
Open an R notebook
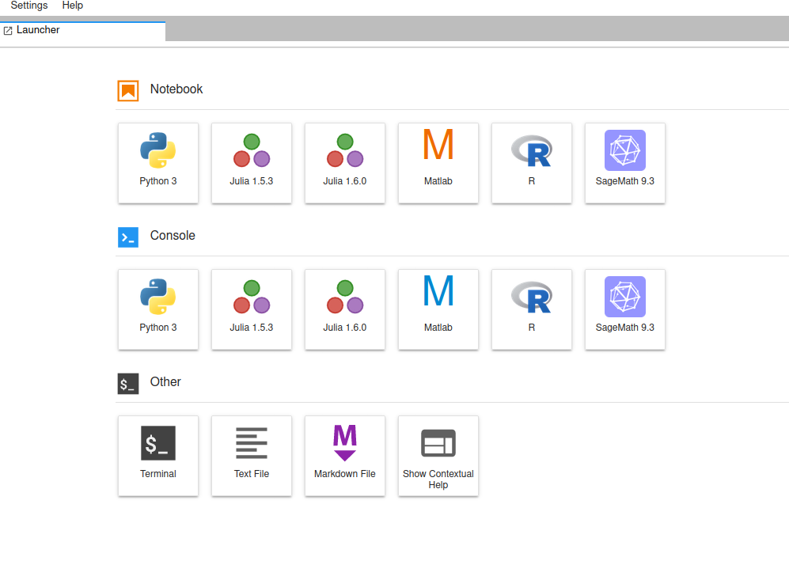pos(531,163)
